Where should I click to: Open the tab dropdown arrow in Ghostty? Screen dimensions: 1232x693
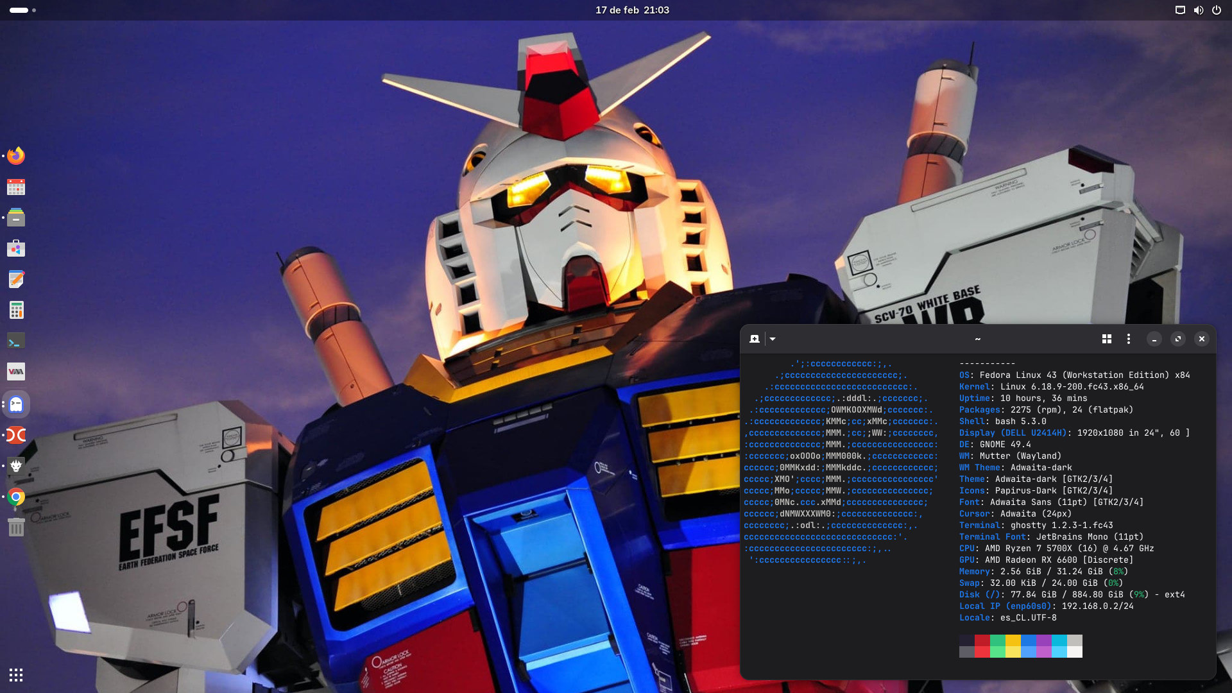point(773,339)
